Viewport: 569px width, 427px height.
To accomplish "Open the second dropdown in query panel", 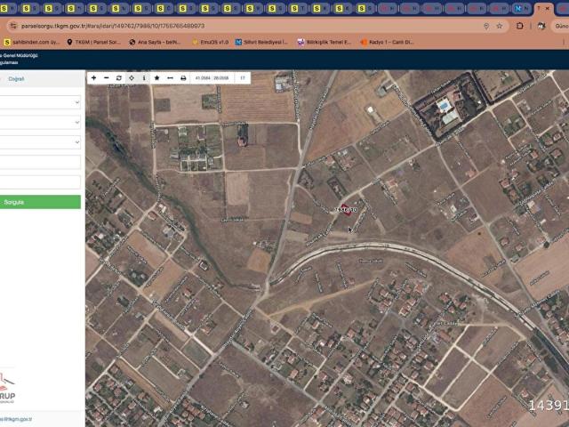I will [x=40, y=122].
